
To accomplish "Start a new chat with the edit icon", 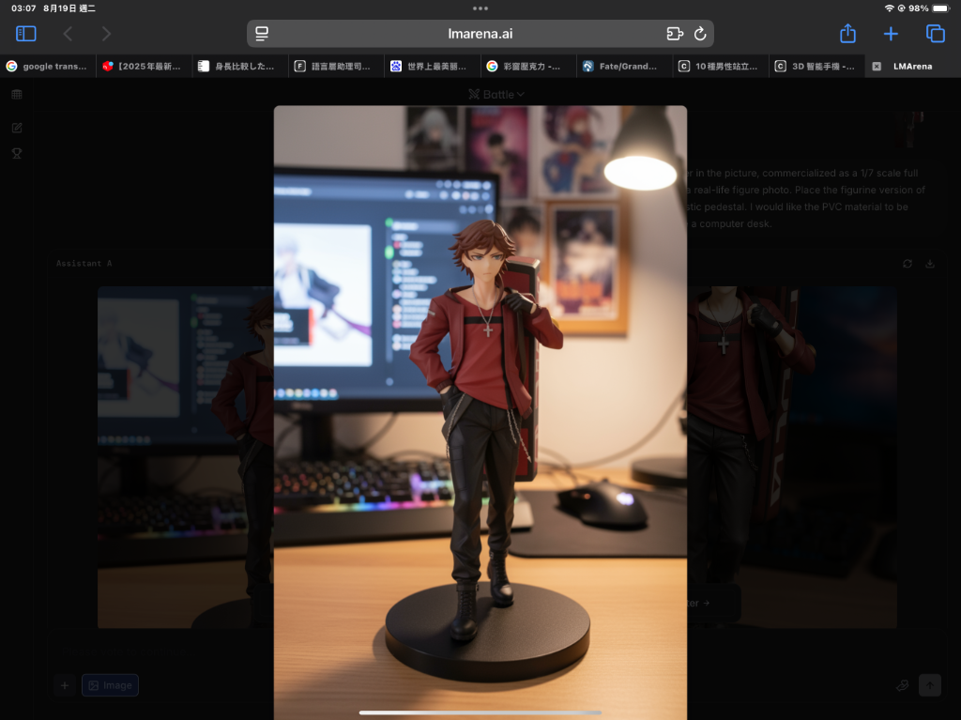I will [x=17, y=128].
